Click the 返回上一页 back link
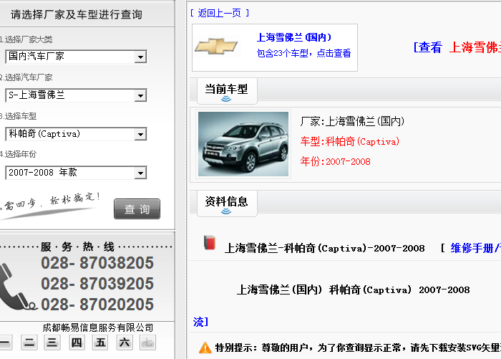 pyautogui.click(x=220, y=13)
